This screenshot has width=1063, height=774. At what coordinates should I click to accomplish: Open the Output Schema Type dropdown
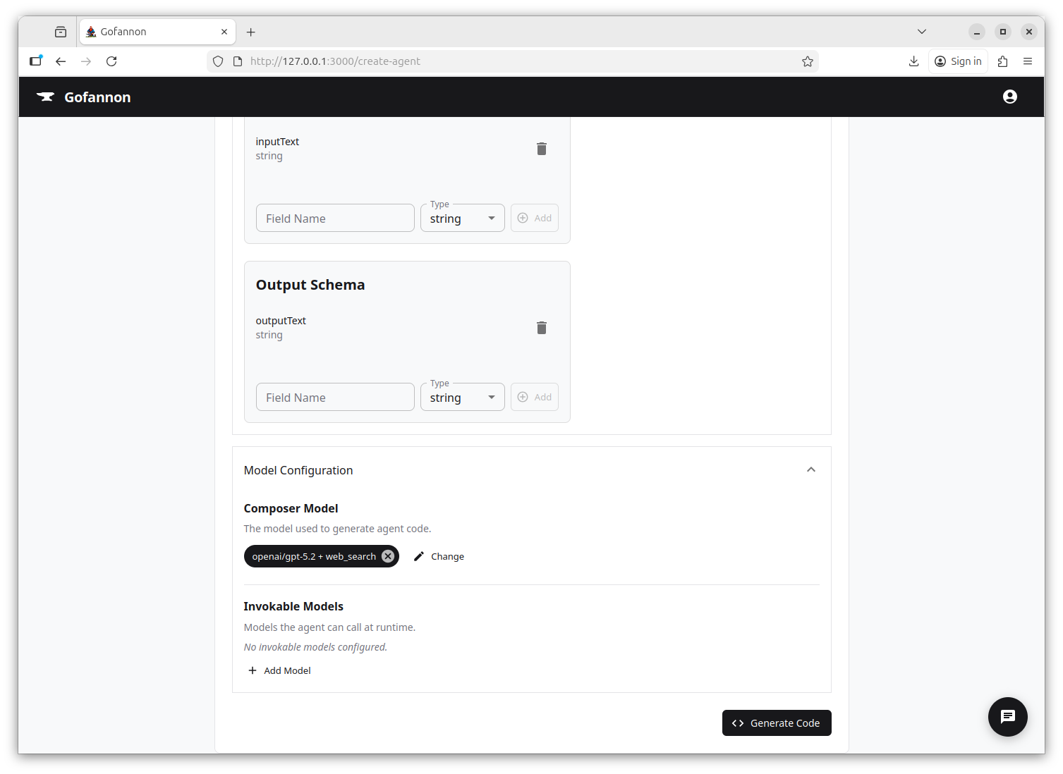pos(462,398)
